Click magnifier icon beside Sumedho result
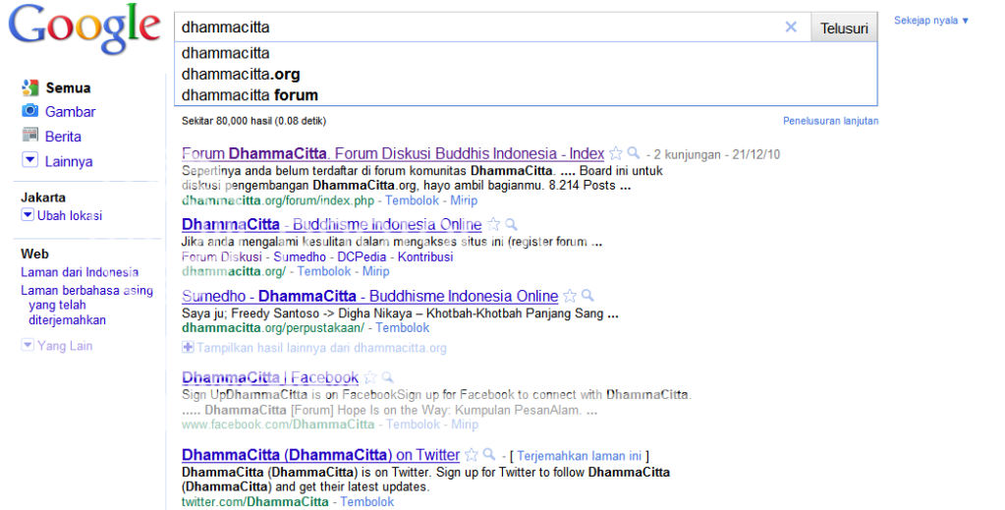Image resolution: width=1005 pixels, height=510 pixels. point(587,296)
